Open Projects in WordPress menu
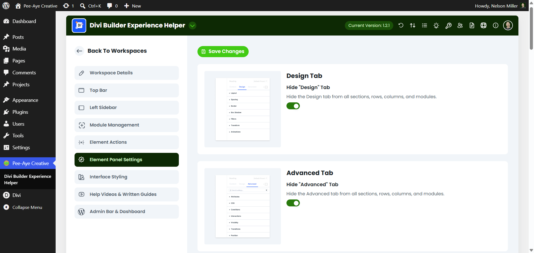The image size is (534, 253). point(28,85)
